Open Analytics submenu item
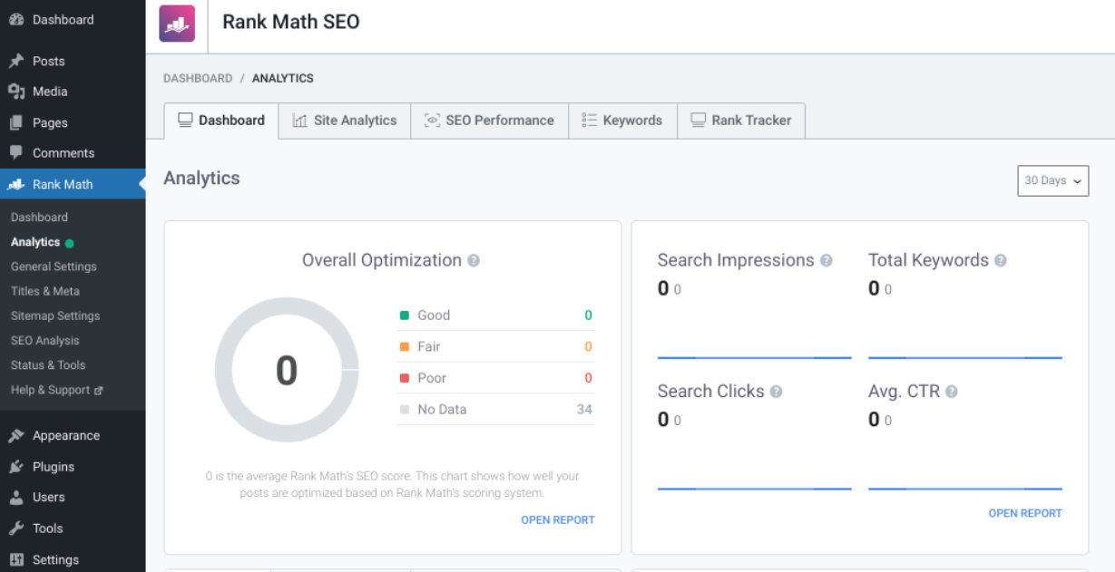 pyautogui.click(x=35, y=242)
